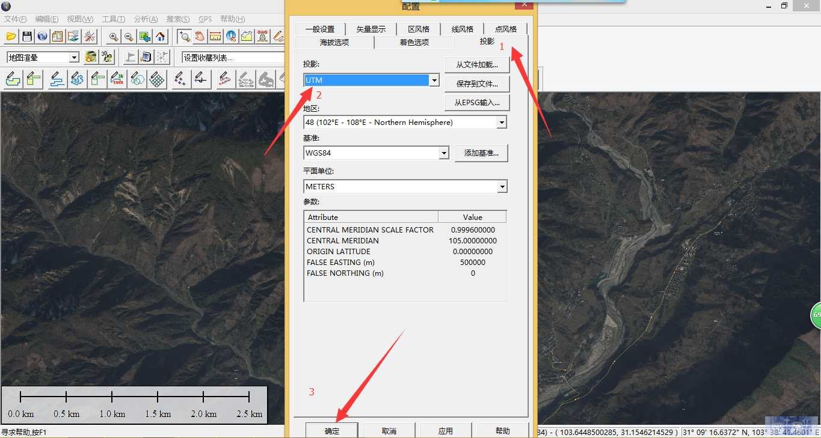Switch to the 点风格 tab
The image size is (821, 438).
[x=506, y=29]
